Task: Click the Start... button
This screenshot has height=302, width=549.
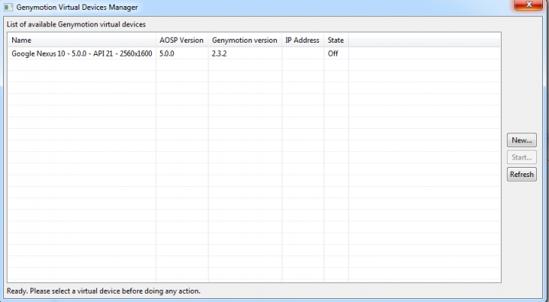Action: (x=522, y=157)
